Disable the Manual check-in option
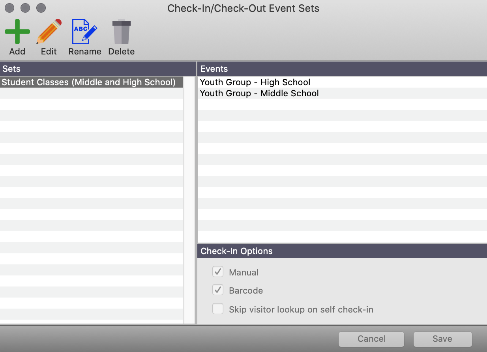 pyautogui.click(x=218, y=271)
